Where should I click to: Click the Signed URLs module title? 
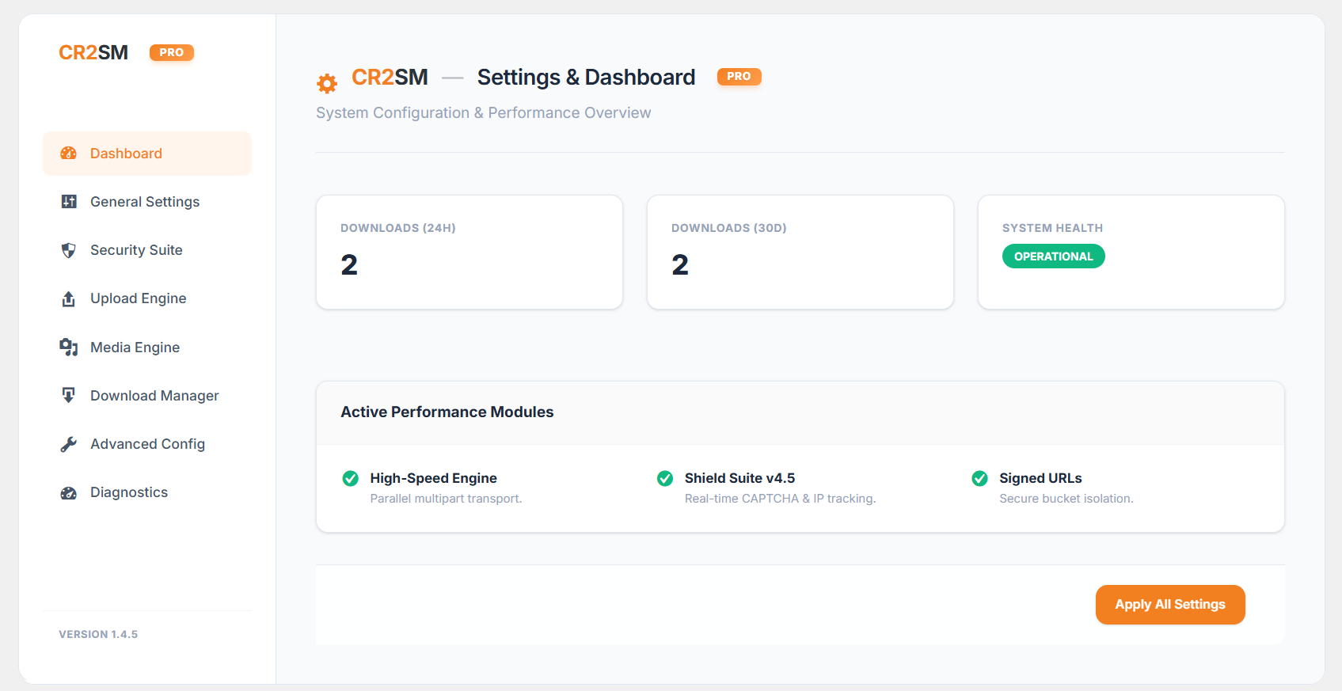click(1040, 478)
